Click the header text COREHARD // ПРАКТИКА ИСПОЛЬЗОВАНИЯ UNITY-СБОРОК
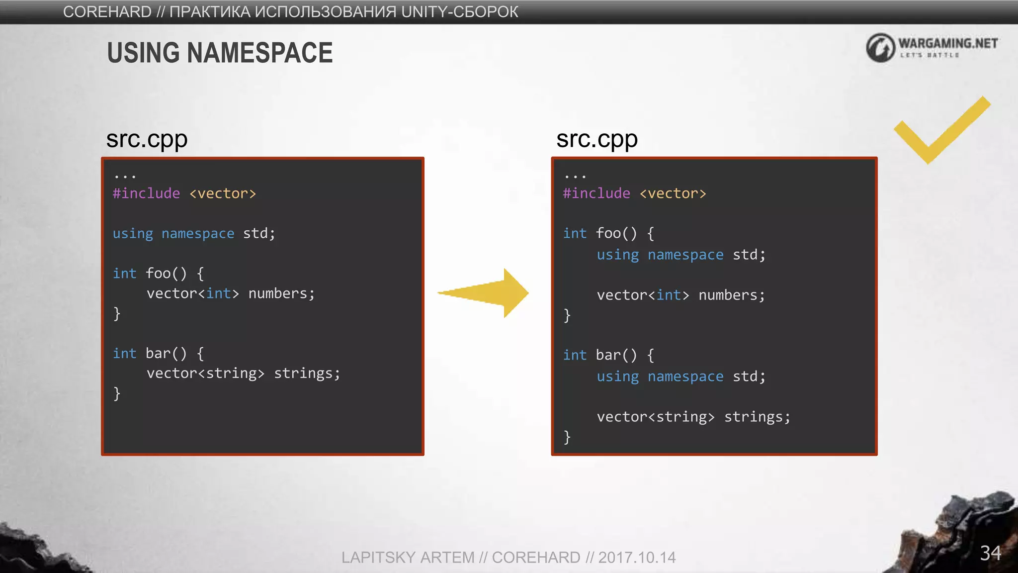 pos(290,11)
